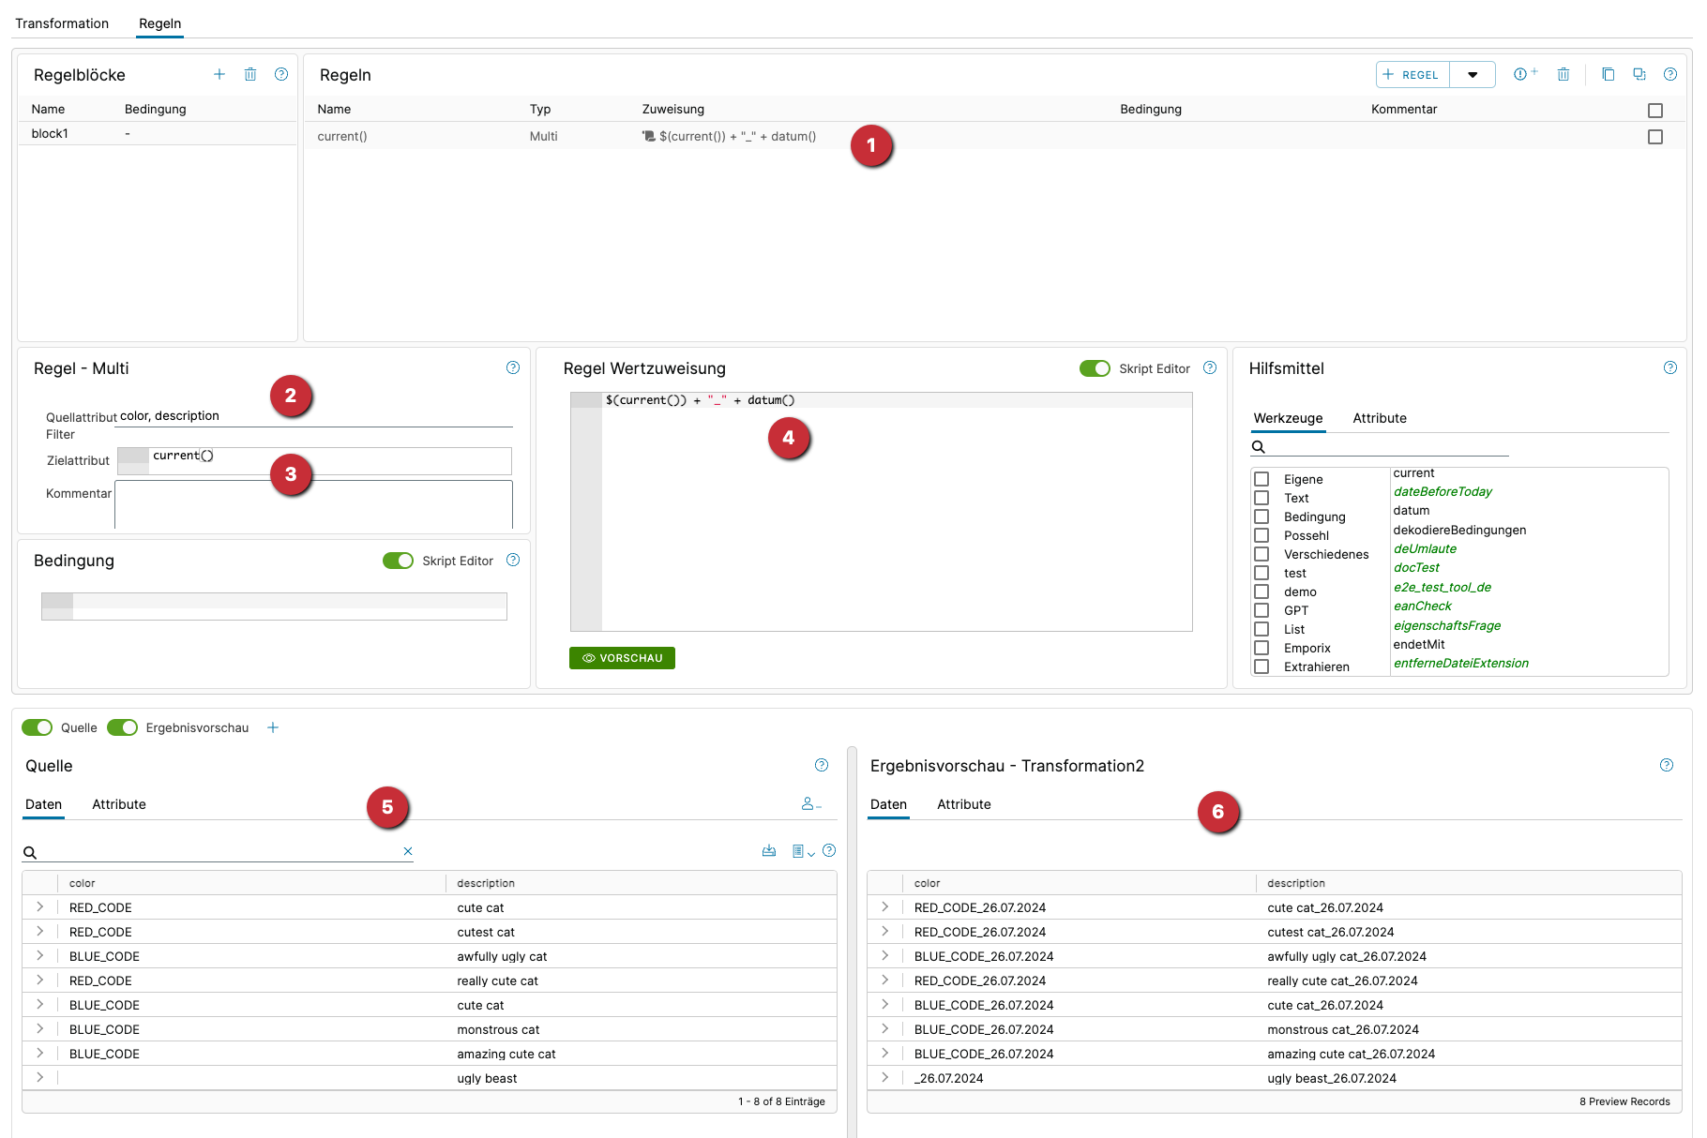Delete the selected rule block via trash icon
The height and width of the screenshot is (1138, 1707).
[x=250, y=74]
